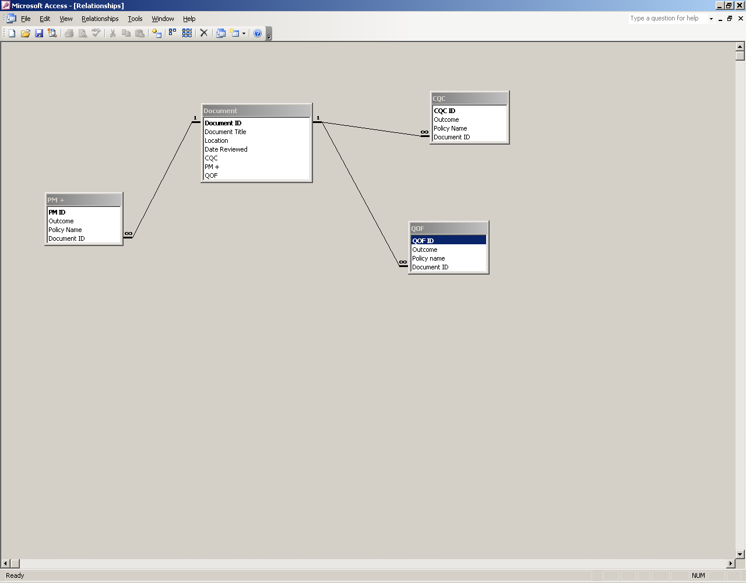The height and width of the screenshot is (583, 746).
Task: Click the Paste clipboard toolbar icon
Action: [140, 33]
